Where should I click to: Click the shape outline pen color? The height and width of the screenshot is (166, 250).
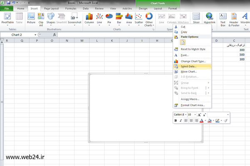point(217,121)
